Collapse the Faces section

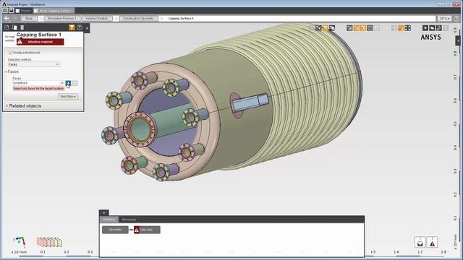(x=7, y=72)
